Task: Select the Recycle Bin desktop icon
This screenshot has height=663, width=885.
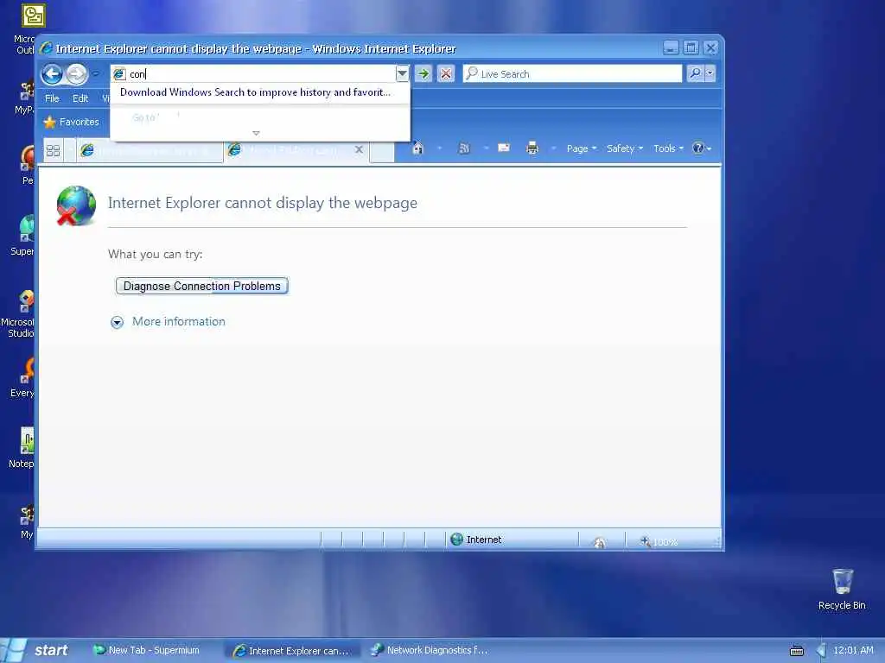Action: pos(842,589)
